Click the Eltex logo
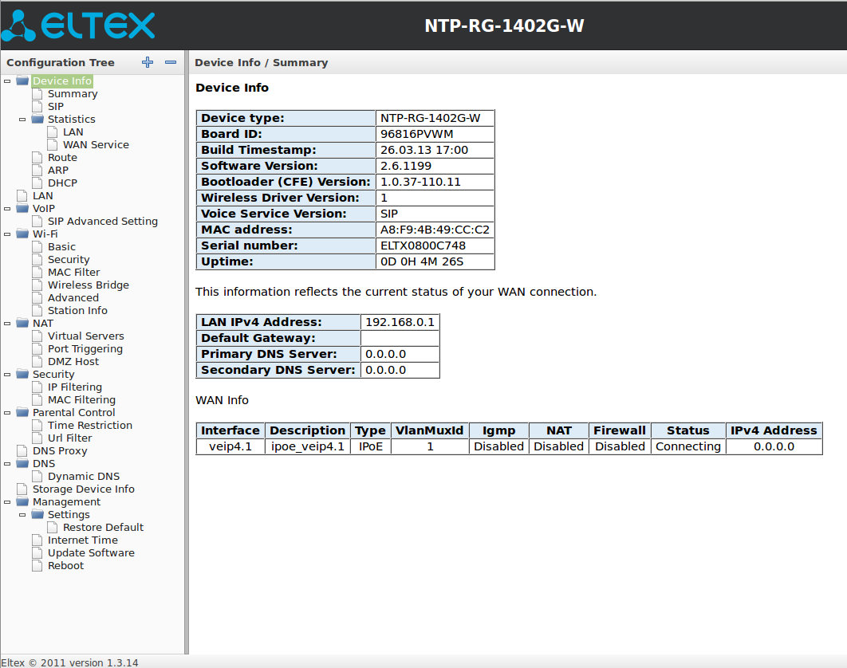The width and height of the screenshot is (847, 668). coord(78,25)
